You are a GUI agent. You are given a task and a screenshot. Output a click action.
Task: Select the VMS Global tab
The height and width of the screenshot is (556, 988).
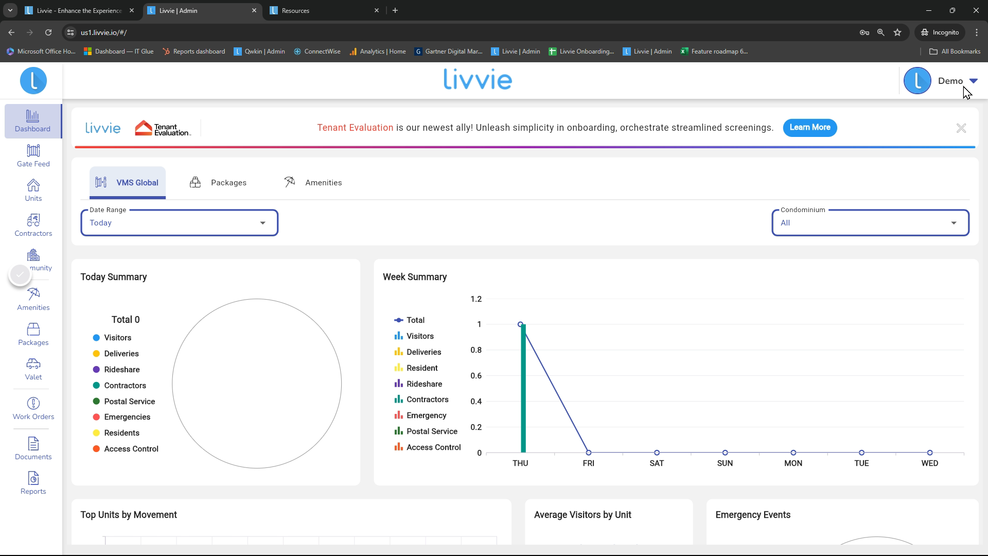tap(127, 183)
